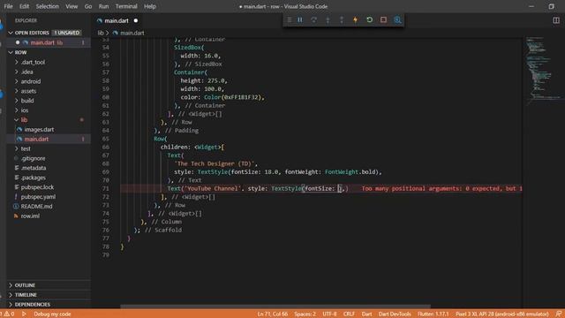
Task: Open the Terminal menu
Action: (x=126, y=6)
